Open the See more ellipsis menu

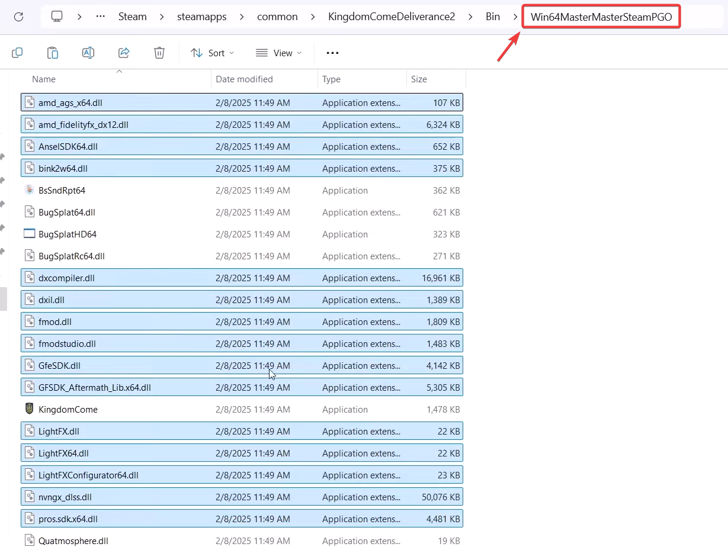[332, 53]
